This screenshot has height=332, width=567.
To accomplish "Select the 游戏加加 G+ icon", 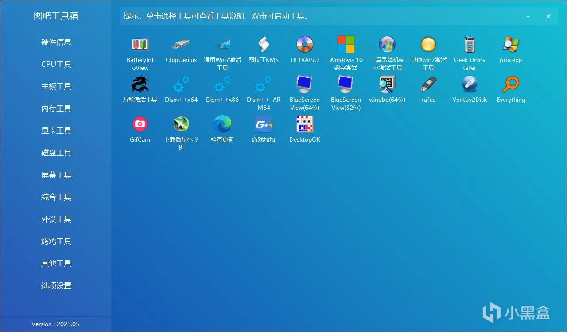I will [264, 124].
